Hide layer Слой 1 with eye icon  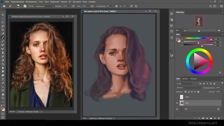[177, 103]
